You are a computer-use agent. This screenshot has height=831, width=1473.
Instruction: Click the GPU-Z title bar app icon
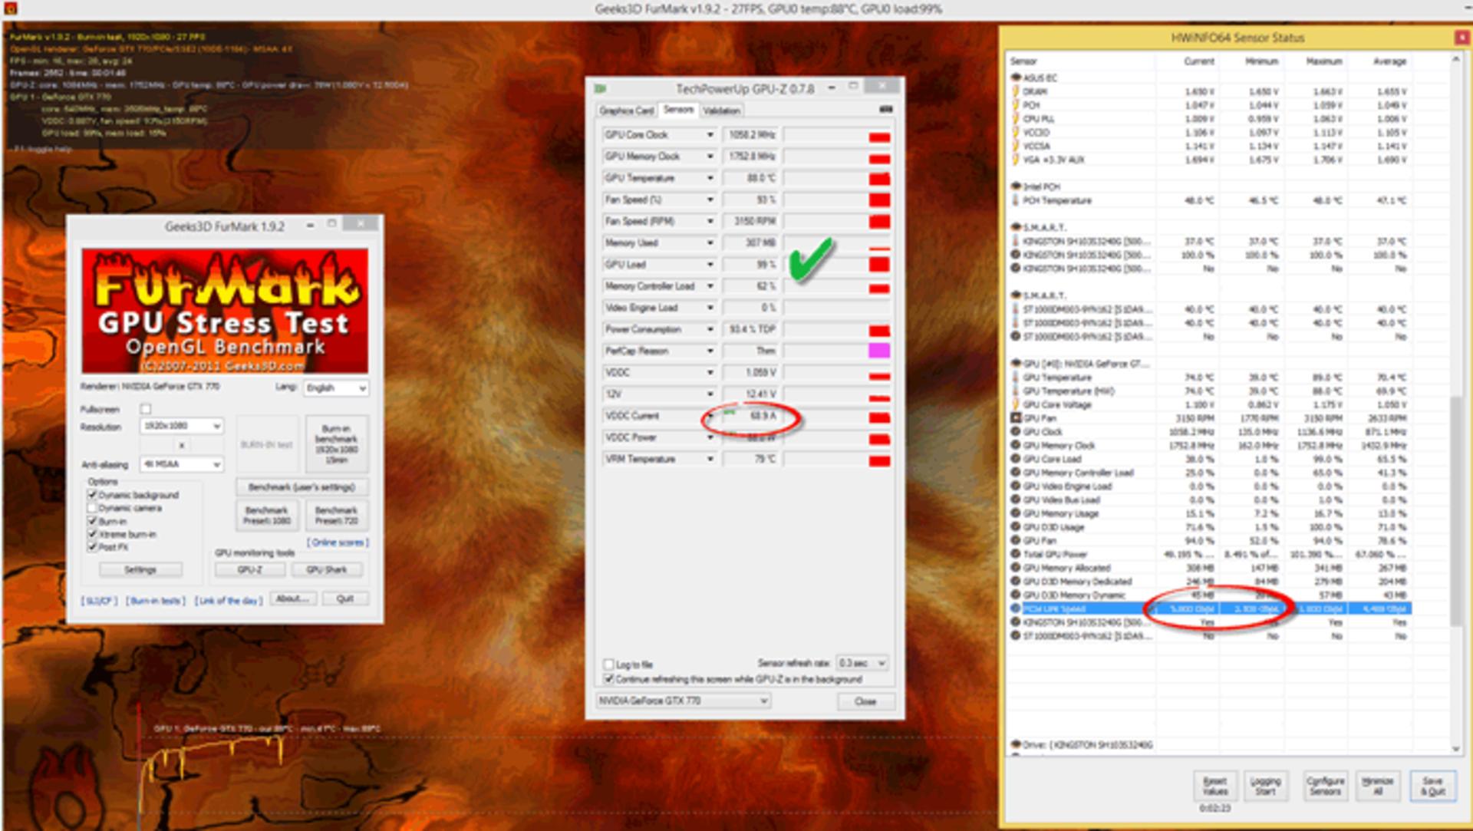click(x=600, y=88)
